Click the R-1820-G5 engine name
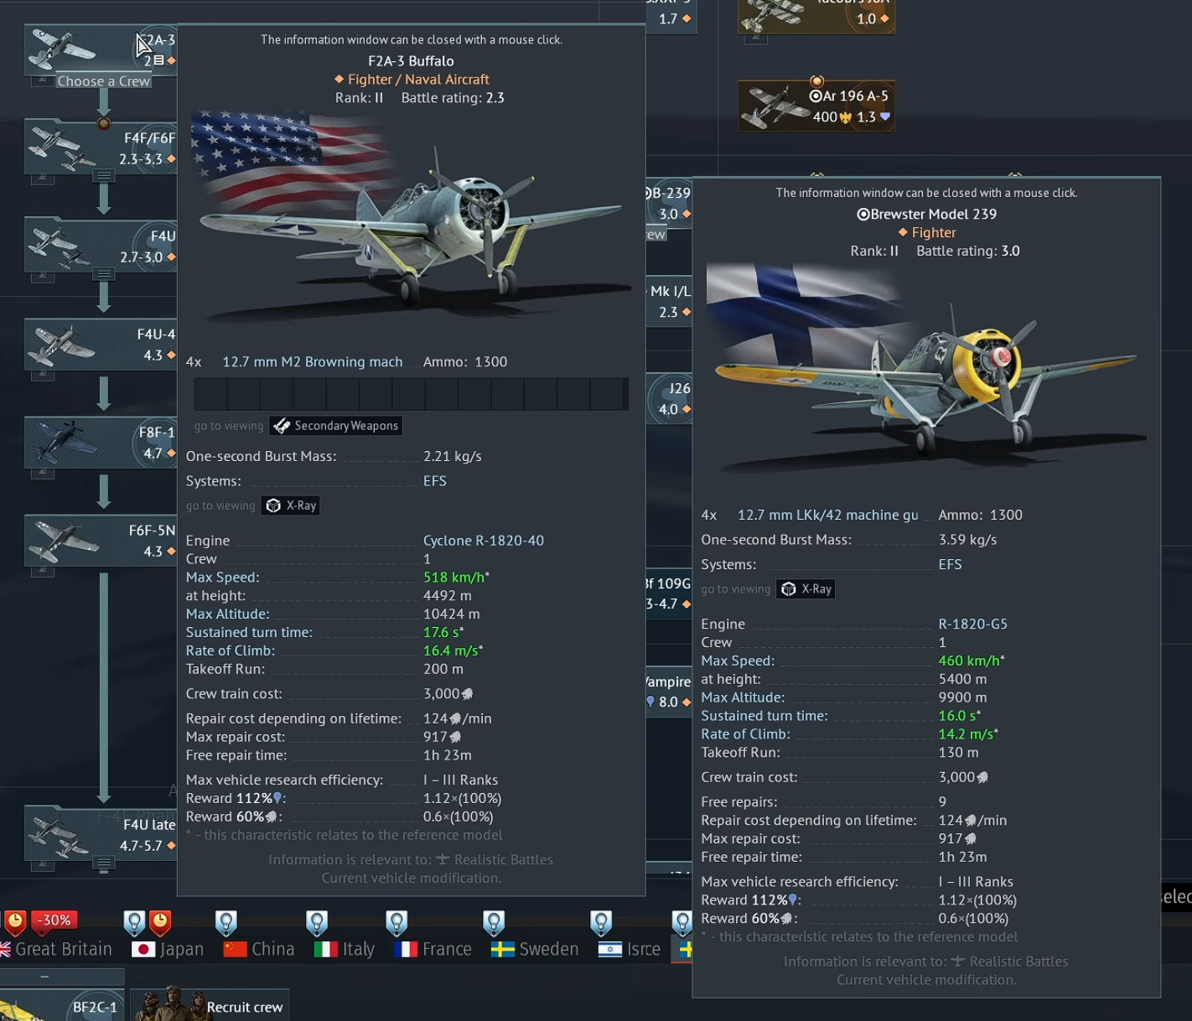1192x1021 pixels. 973,625
